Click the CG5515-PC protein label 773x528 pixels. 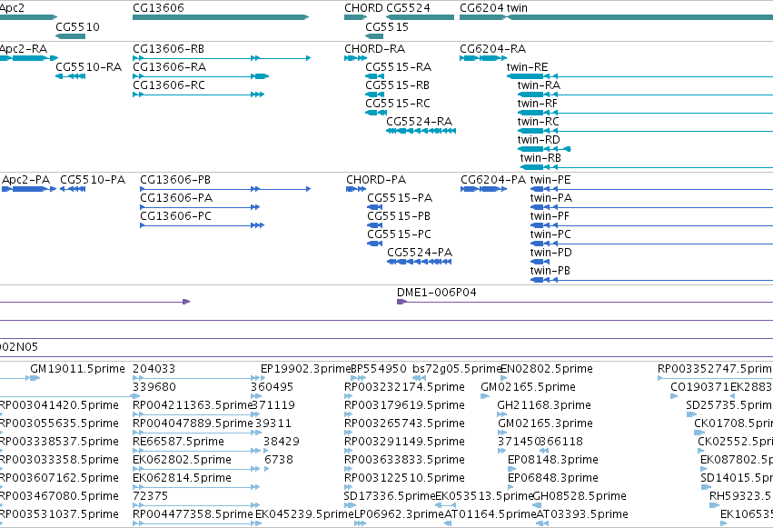400,234
